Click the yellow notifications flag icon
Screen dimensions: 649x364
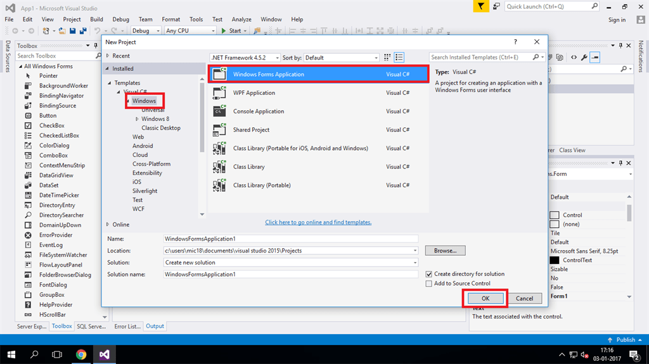[x=480, y=6]
